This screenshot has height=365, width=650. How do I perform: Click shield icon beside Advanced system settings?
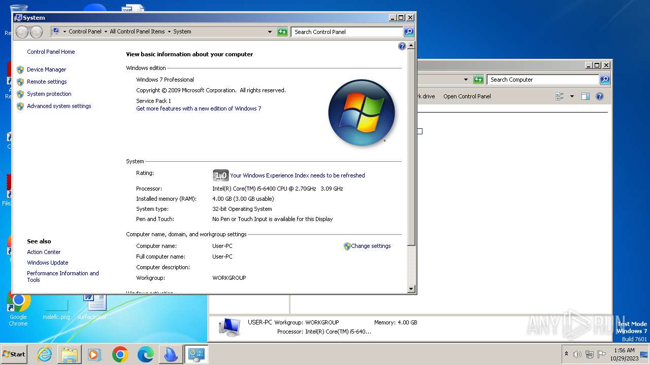pyautogui.click(x=20, y=106)
